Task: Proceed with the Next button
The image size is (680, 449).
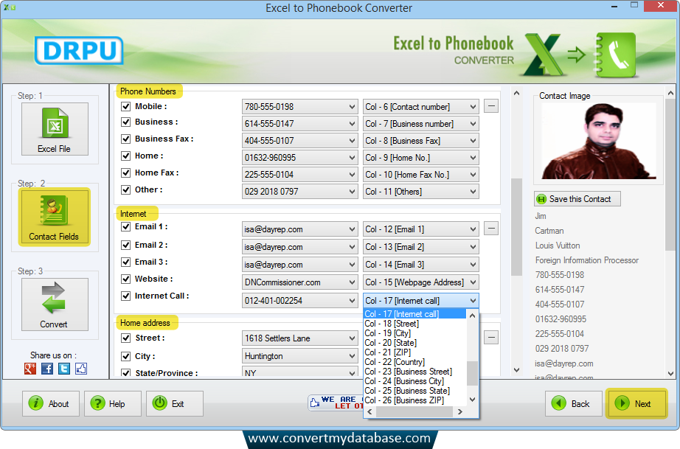Action: point(636,403)
